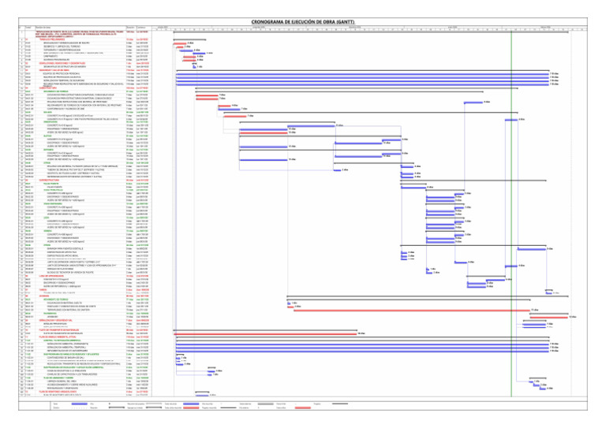Select the 'SUBESTRUCTURA' summary row
This screenshot has height=428, width=606.
[85, 88]
